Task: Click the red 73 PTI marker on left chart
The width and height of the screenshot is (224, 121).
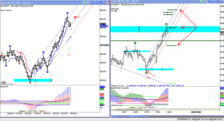Action: pos(75,17)
